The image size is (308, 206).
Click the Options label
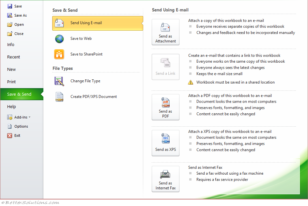pyautogui.click(x=21, y=126)
